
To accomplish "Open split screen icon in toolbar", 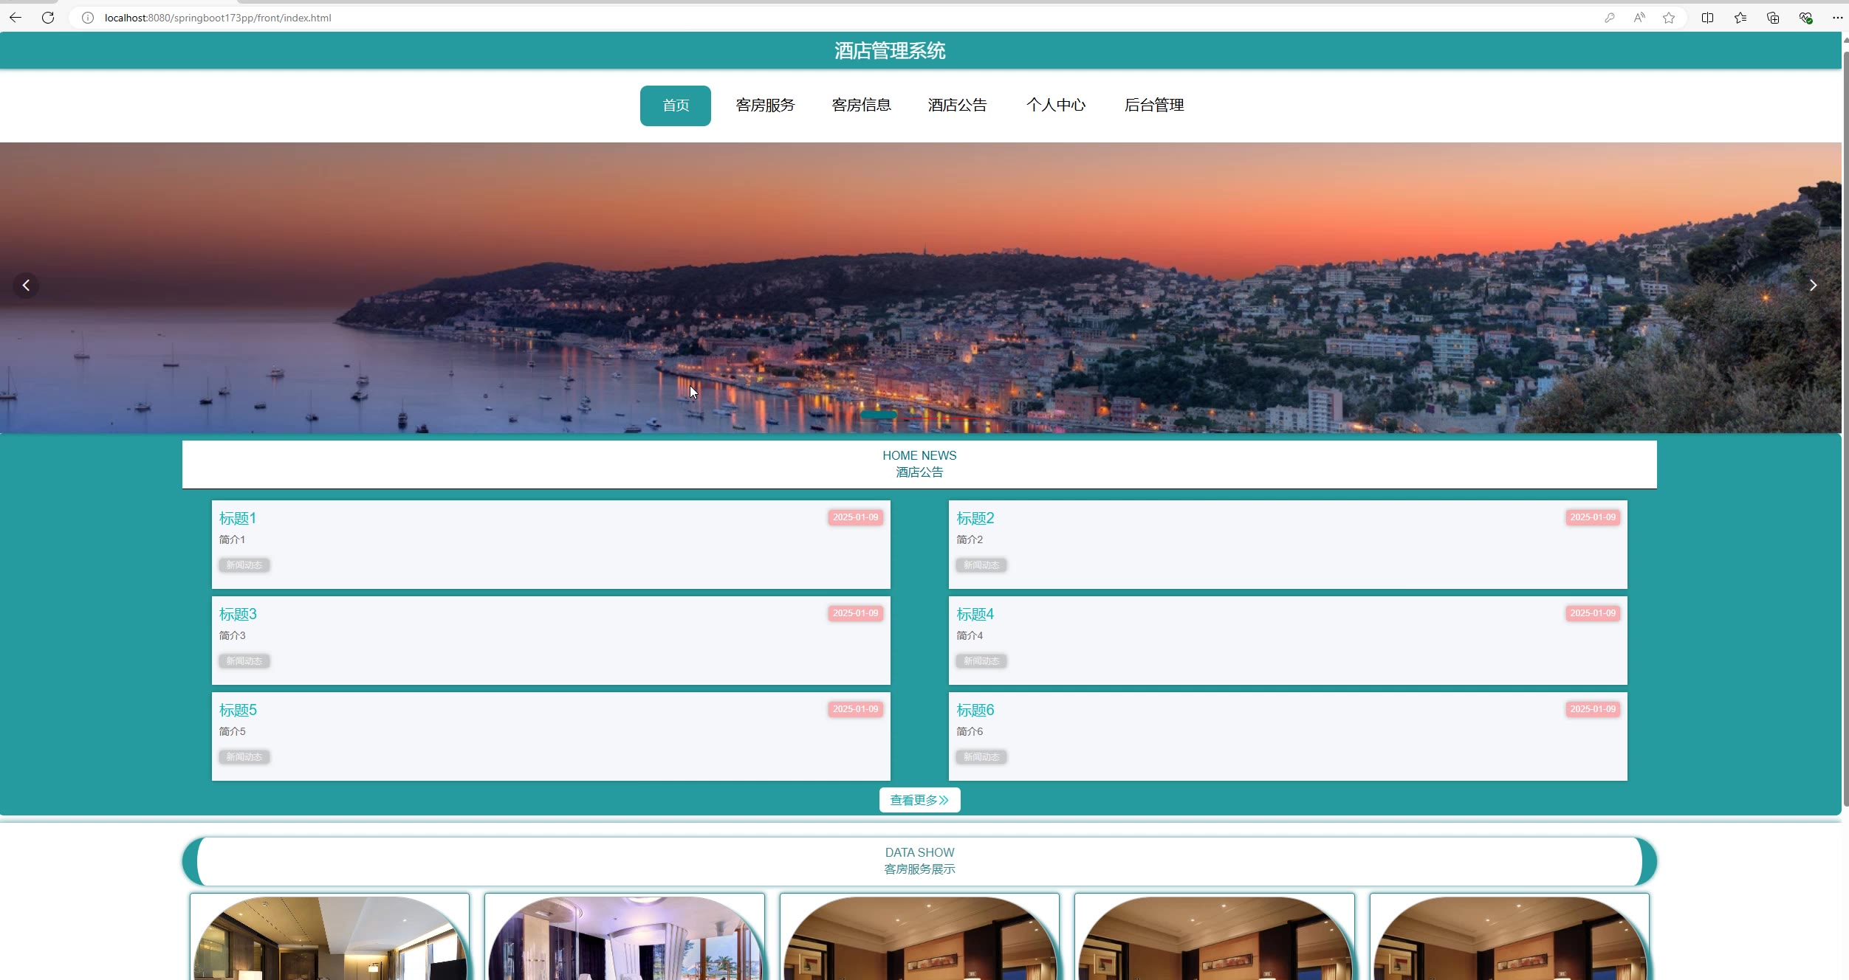I will pyautogui.click(x=1707, y=18).
